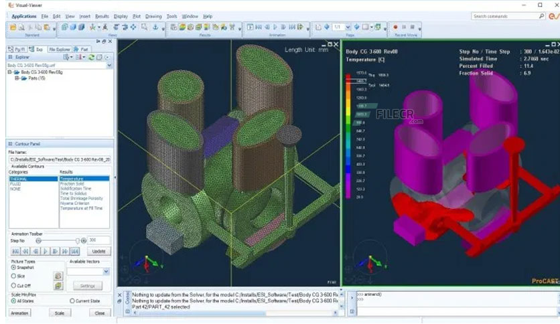Viewport: 560px width, 324px height.
Task: Step one frame backward in Contour Panel
Action: click(x=36, y=251)
